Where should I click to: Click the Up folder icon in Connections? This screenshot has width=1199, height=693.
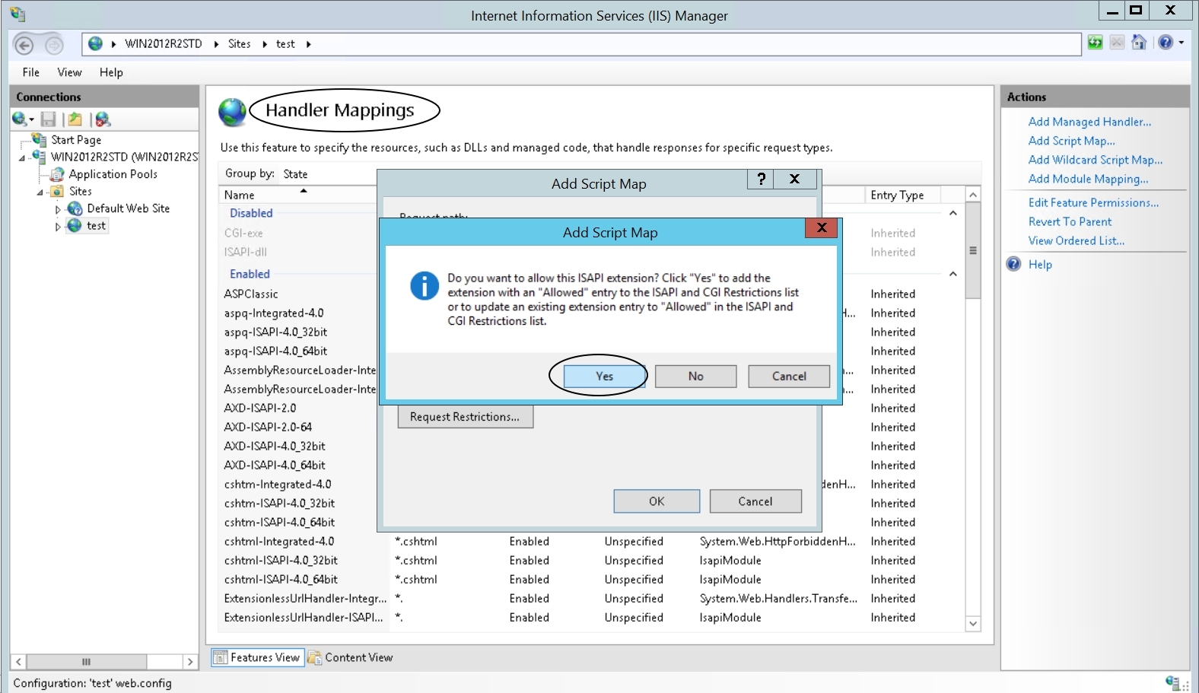(75, 119)
